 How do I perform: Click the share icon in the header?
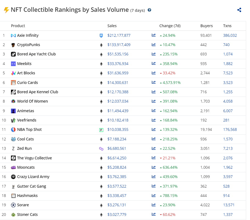(239, 10)
